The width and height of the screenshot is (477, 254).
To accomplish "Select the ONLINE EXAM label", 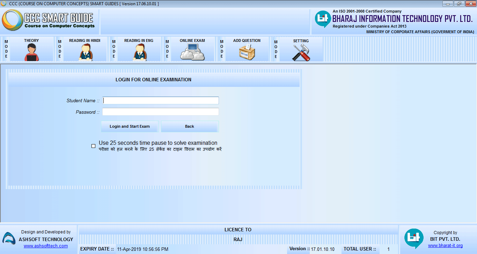I will (x=192, y=40).
